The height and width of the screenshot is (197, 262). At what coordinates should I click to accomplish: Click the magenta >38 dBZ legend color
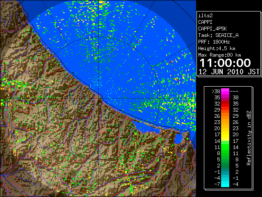[x=225, y=91]
